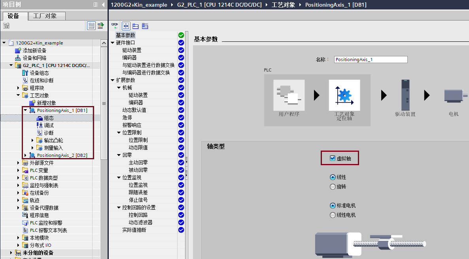Screen dimensions: 469x259
Task: Click the axis name input field
Action: tap(370, 60)
